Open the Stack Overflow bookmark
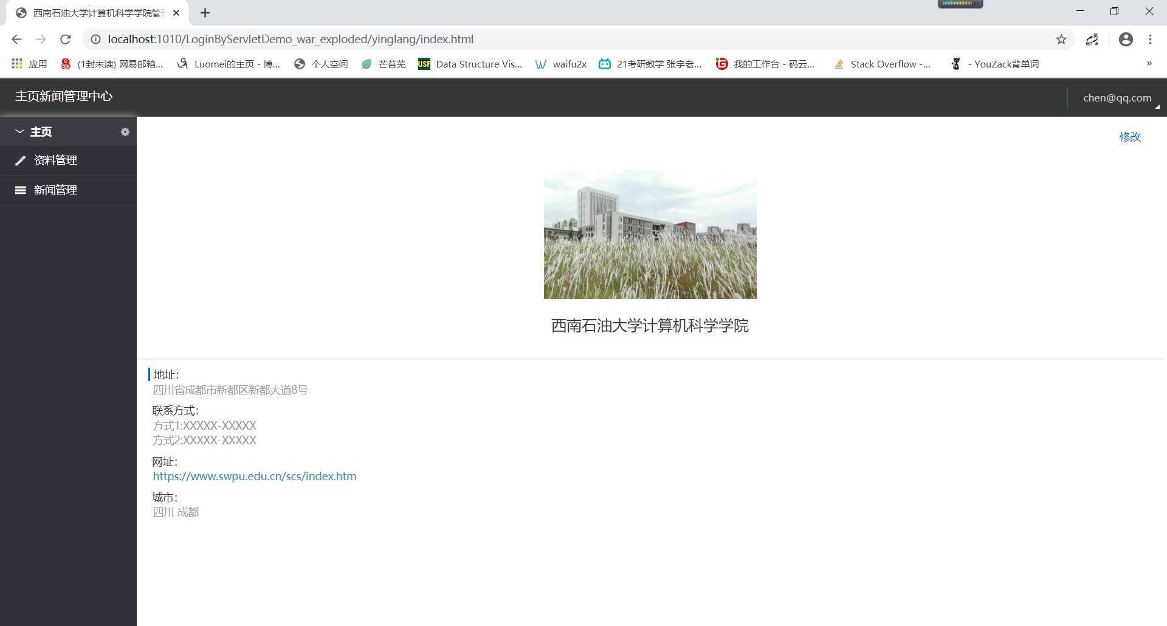Image resolution: width=1167 pixels, height=626 pixels. coord(882,64)
